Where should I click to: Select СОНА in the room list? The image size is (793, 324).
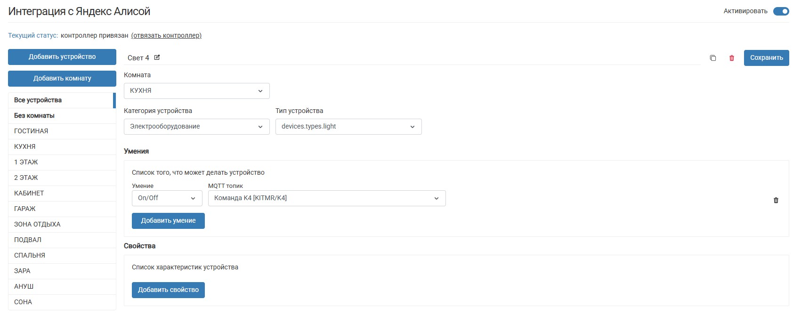pyautogui.click(x=62, y=302)
